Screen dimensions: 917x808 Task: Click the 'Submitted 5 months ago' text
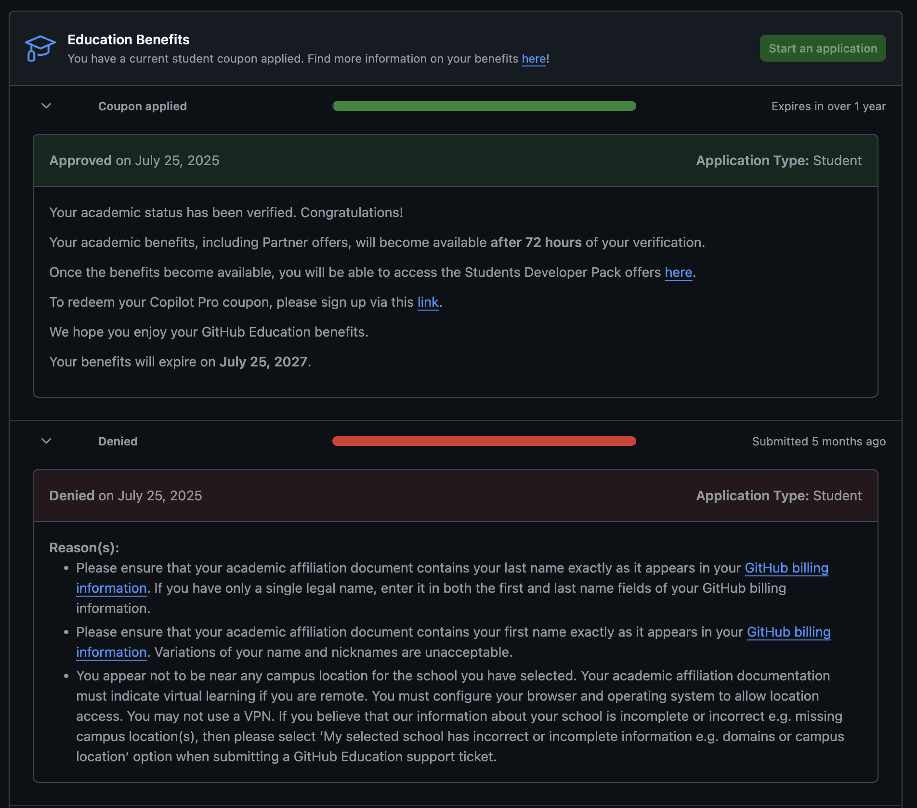click(818, 442)
